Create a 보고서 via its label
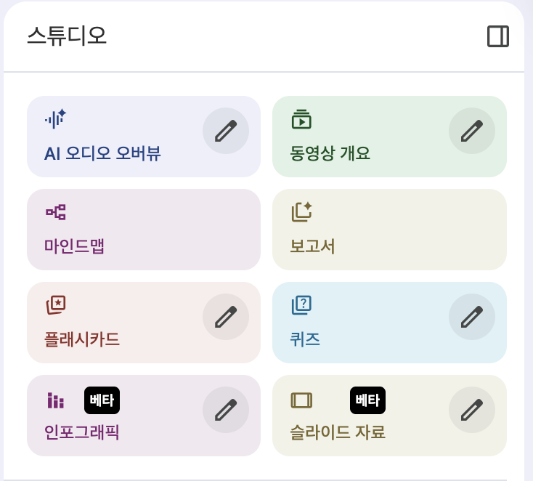The width and height of the screenshot is (533, 481). tap(312, 246)
